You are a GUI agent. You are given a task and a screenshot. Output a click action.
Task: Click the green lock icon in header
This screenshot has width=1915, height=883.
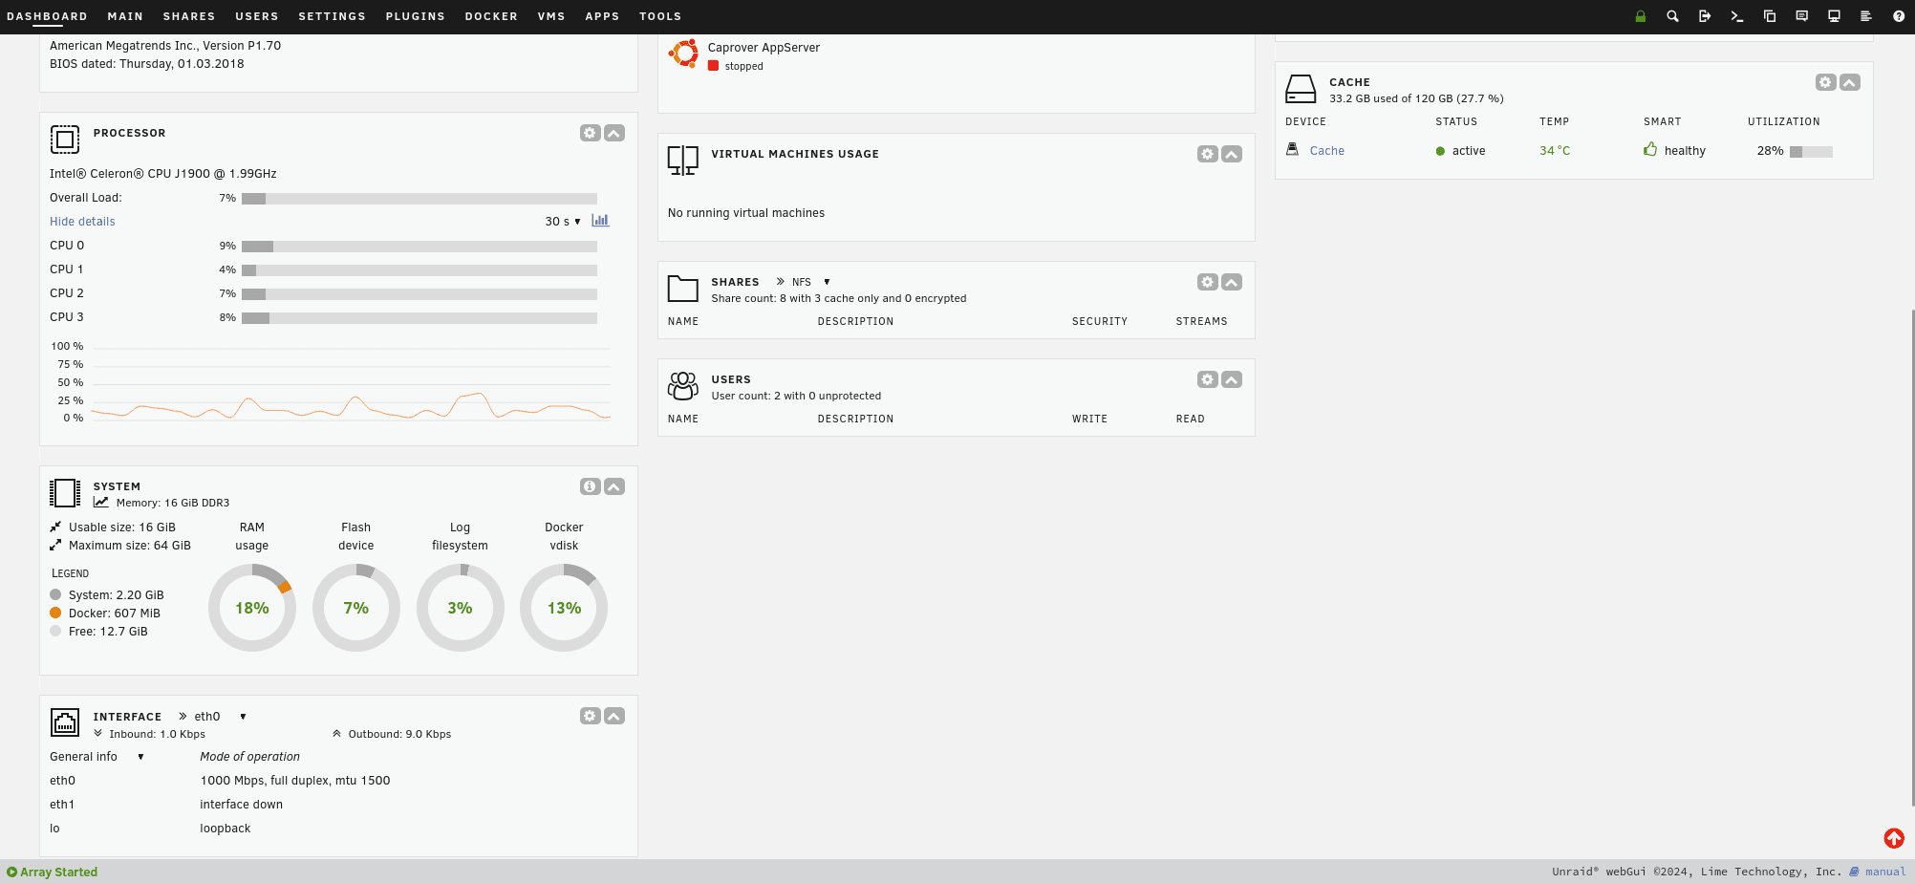(x=1641, y=16)
